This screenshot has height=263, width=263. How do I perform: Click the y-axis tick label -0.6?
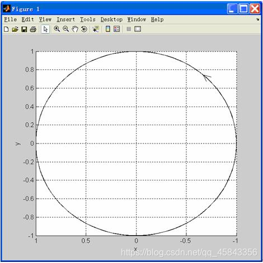click(x=29, y=199)
